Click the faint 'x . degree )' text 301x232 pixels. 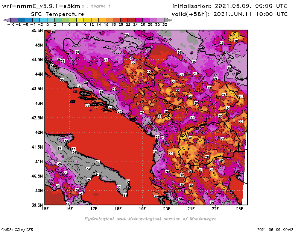96,6
